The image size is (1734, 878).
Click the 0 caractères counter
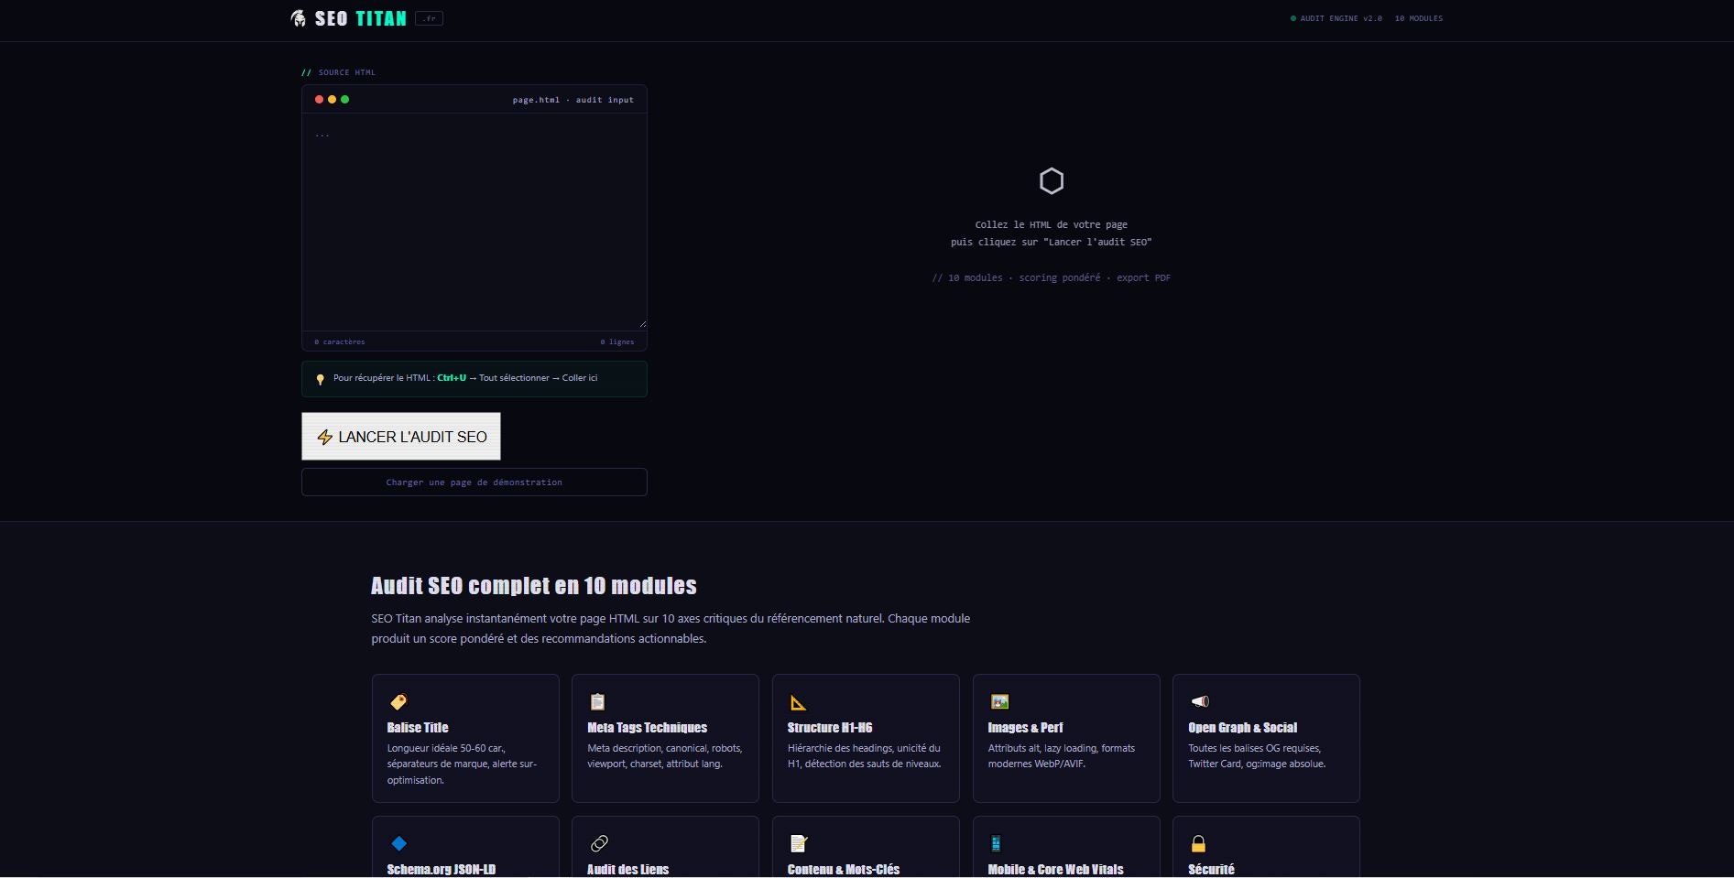[339, 341]
